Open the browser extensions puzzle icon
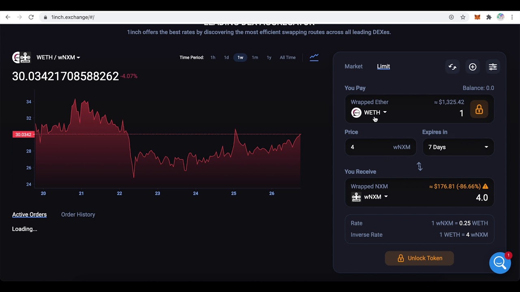The height and width of the screenshot is (292, 520). 489,17
